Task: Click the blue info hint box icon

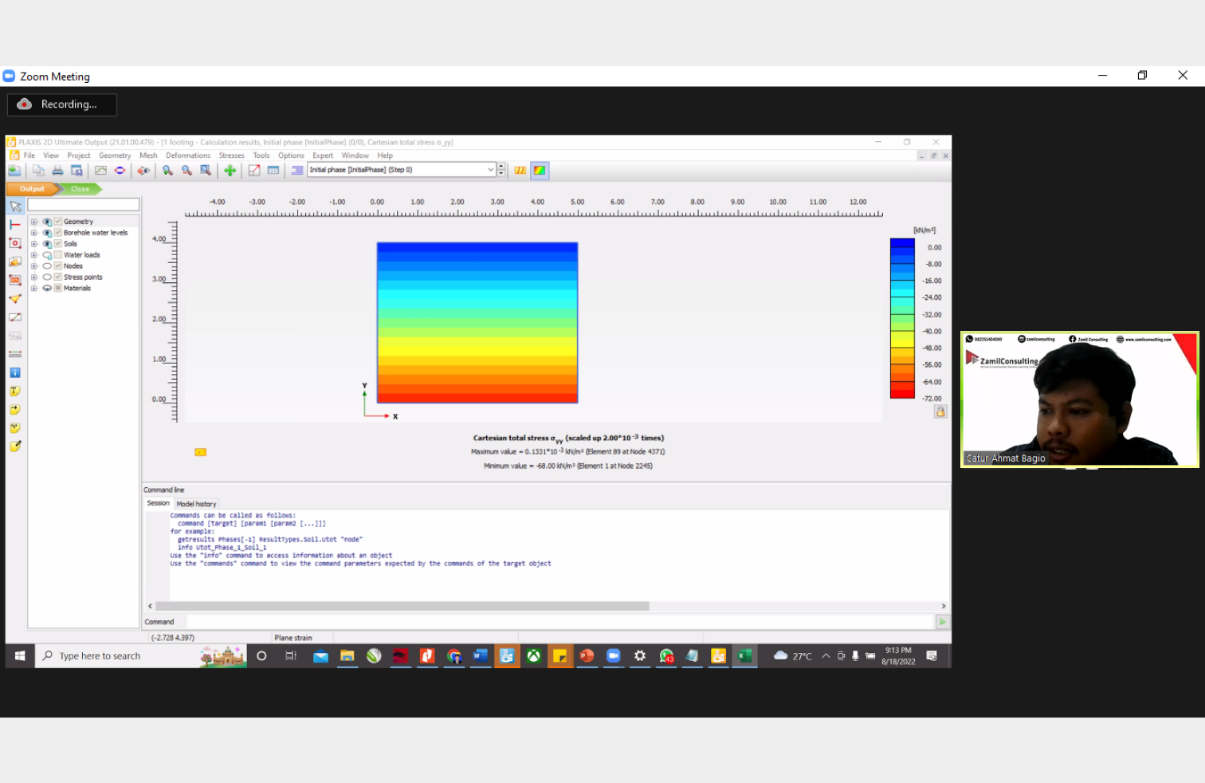Action: [x=14, y=373]
